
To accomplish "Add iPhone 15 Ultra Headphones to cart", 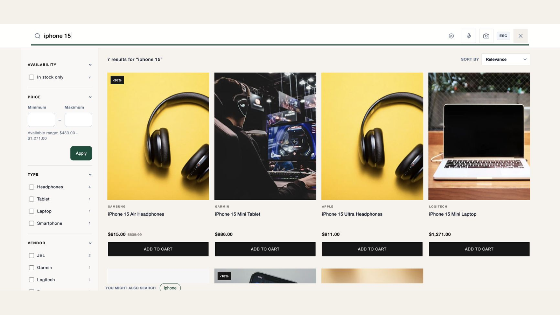I will [372, 249].
